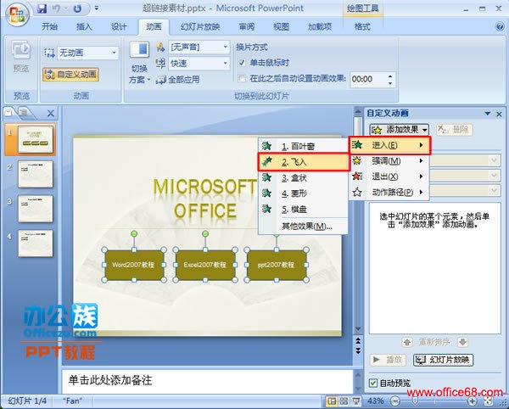Enable 在此之后自动设置动画效果 checkbox
Viewport: 509px width, 409px height.
pyautogui.click(x=242, y=79)
